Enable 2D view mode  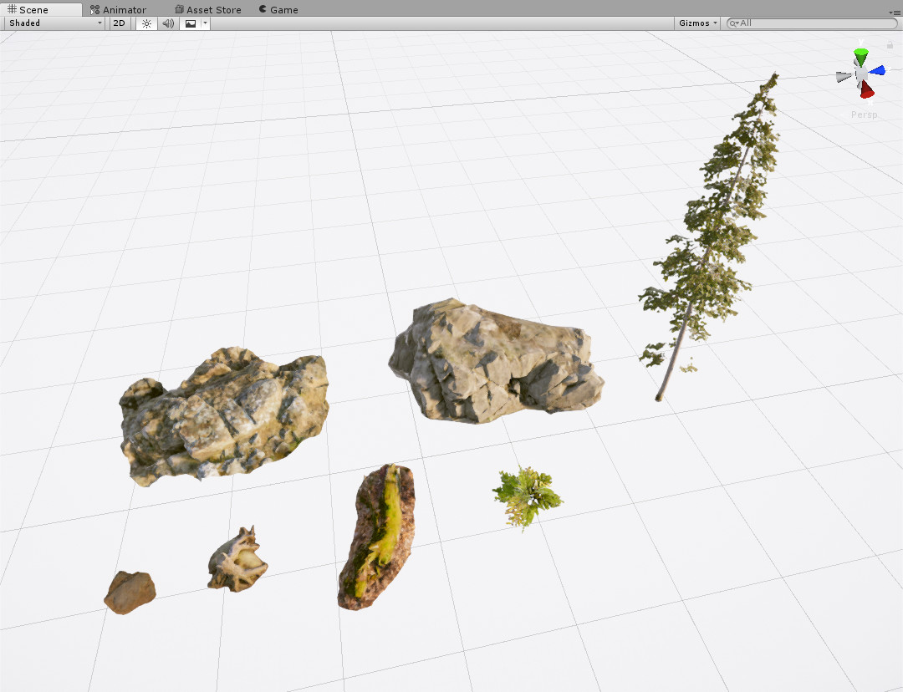[118, 23]
